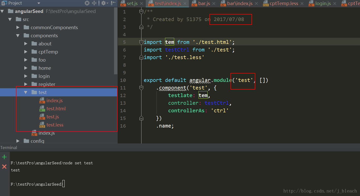Image resolution: width=360 pixels, height=196 pixels.
Task: Hide the Project panel with the hide icon
Action: click(113, 3)
